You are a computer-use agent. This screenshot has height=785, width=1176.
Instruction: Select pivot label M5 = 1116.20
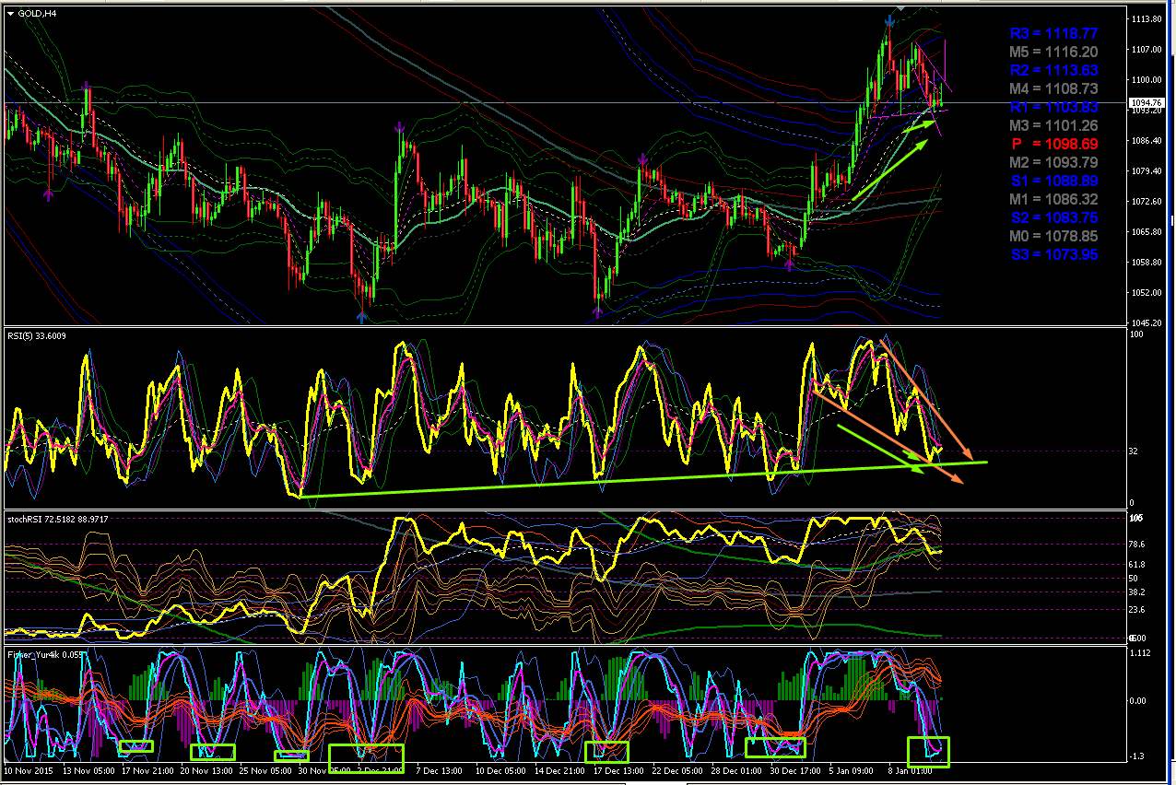(x=1053, y=52)
